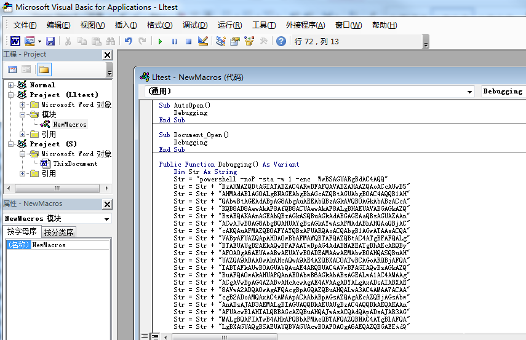Open the 文件(F) menu
Screen dimensions: 526x340
point(25,25)
